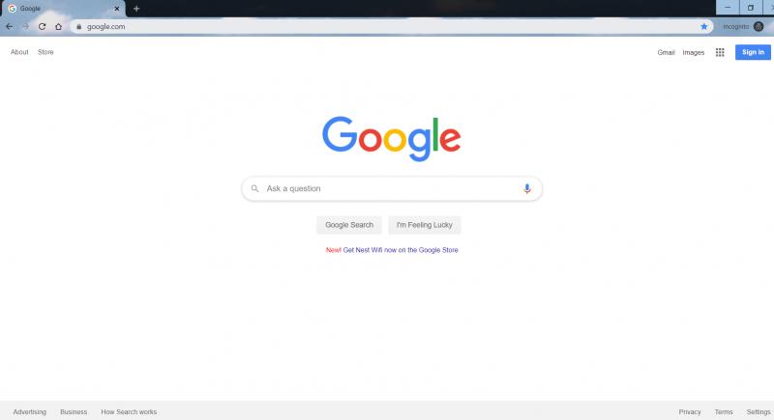Screen dimensions: 774x420
Task: Click the padlock site info icon
Action: [78, 27]
